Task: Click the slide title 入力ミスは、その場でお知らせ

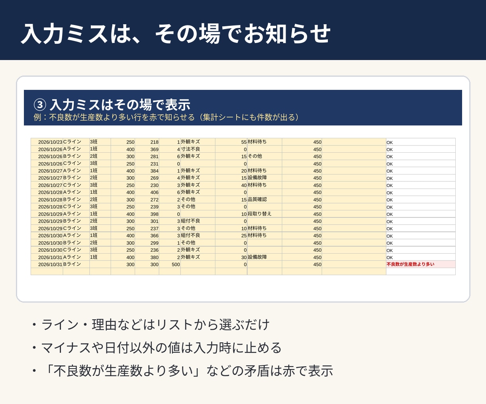Action: pos(176,33)
